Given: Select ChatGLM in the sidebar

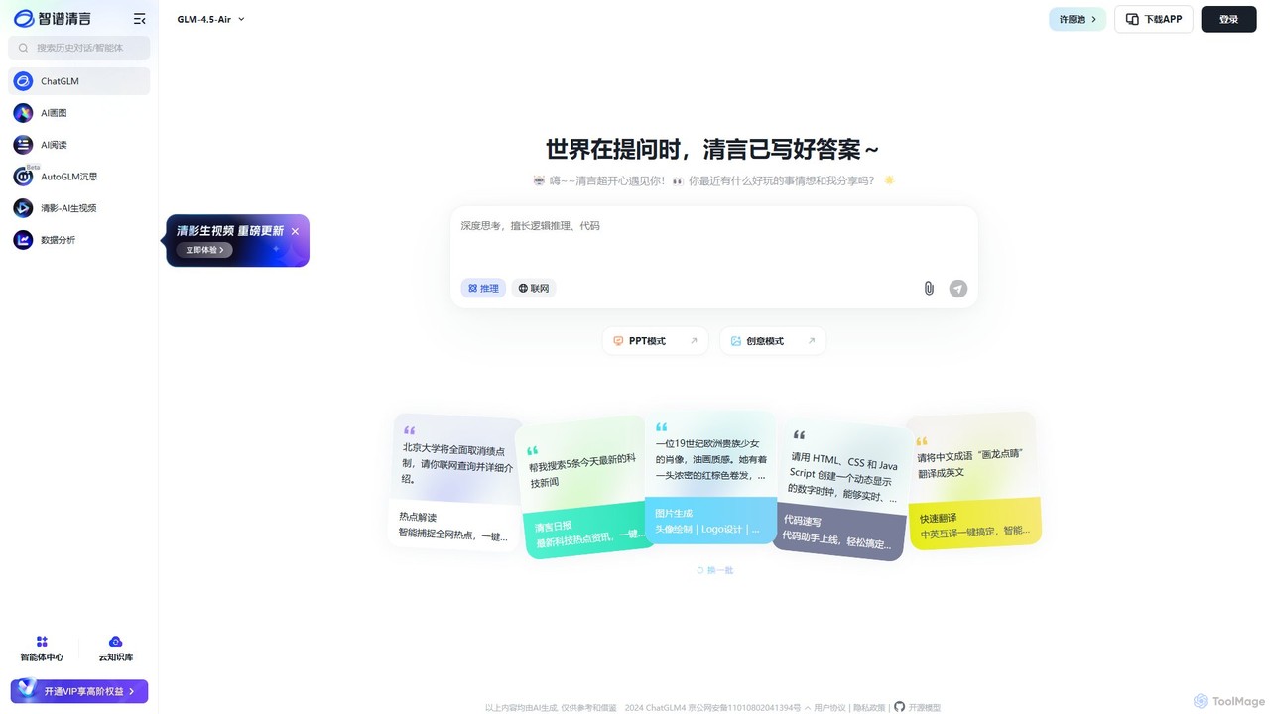Looking at the screenshot, I should click(79, 81).
